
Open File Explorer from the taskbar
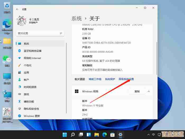click(x=96, y=134)
